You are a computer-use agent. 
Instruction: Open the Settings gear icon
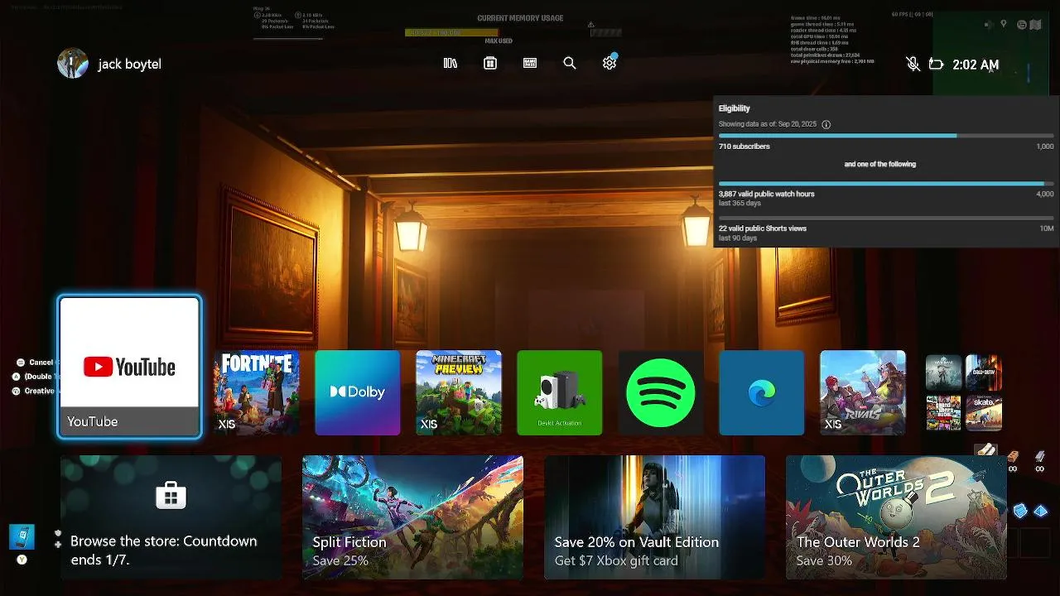[609, 63]
